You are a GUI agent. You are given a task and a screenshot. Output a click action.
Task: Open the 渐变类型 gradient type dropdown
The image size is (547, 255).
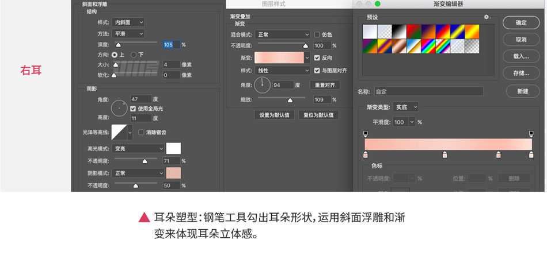coord(406,107)
